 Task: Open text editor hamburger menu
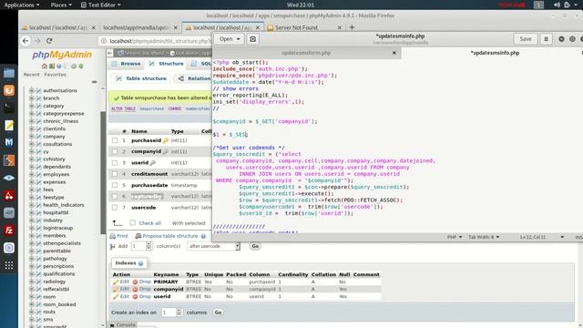pyautogui.click(x=546, y=39)
